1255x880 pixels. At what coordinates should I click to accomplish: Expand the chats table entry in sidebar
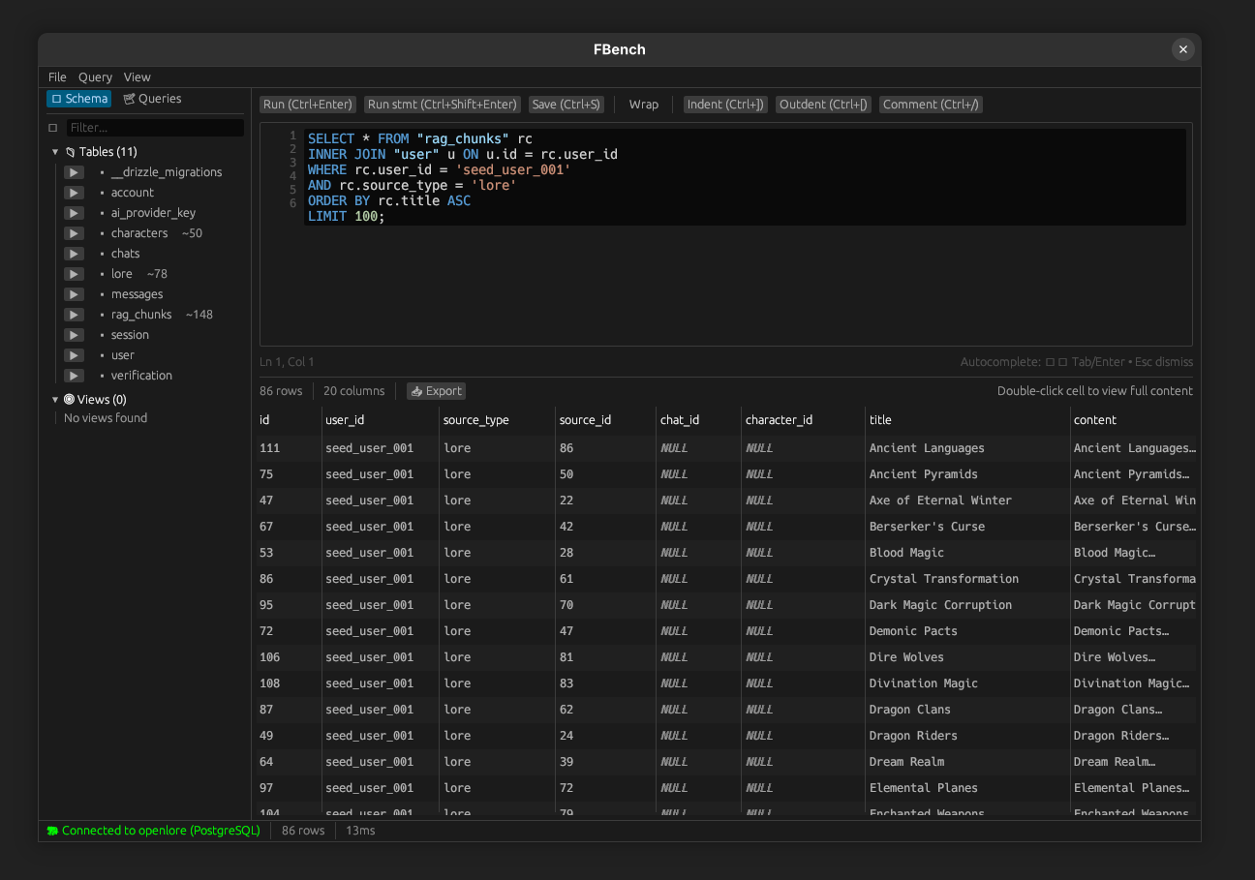pos(74,253)
